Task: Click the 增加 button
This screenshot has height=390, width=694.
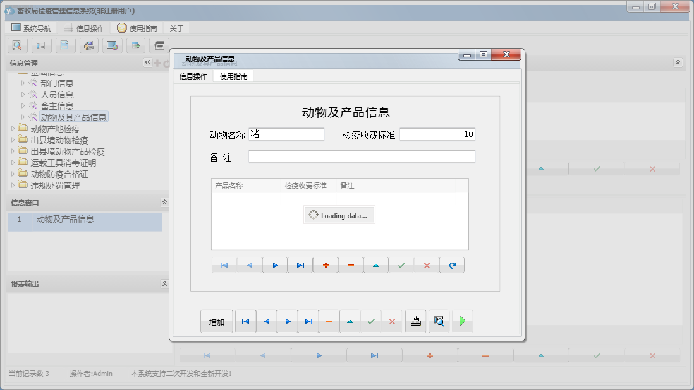Action: pos(216,322)
